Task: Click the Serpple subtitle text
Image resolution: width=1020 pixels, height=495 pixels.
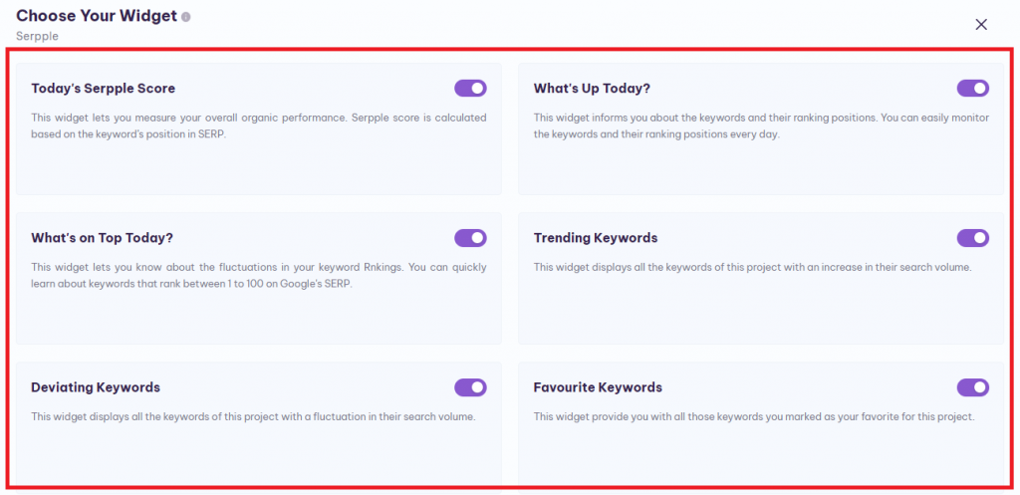Action: (x=37, y=36)
